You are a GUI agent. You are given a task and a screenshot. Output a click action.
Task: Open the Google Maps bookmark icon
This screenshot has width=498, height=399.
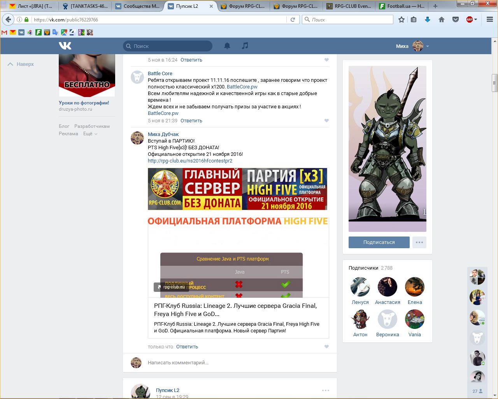[64, 32]
